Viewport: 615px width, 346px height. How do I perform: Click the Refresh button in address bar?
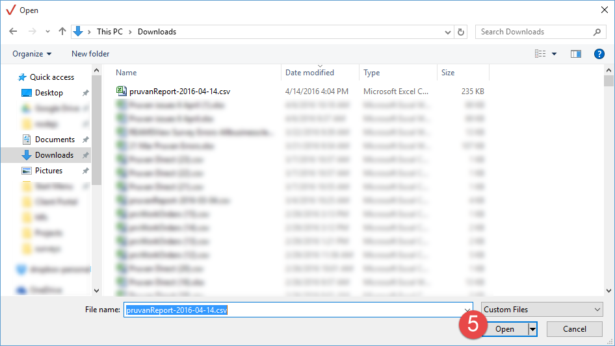click(x=461, y=32)
